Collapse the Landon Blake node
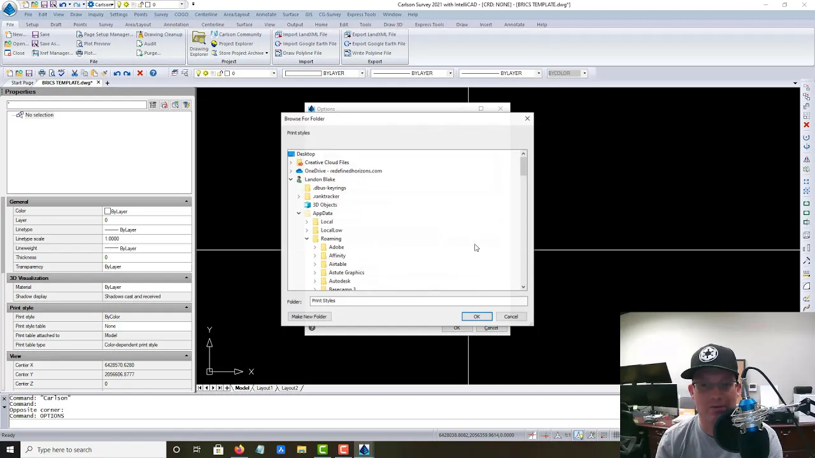 (291, 179)
